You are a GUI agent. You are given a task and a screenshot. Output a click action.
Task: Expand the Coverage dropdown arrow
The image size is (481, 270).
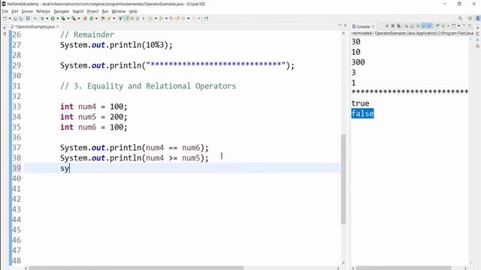click(68, 18)
